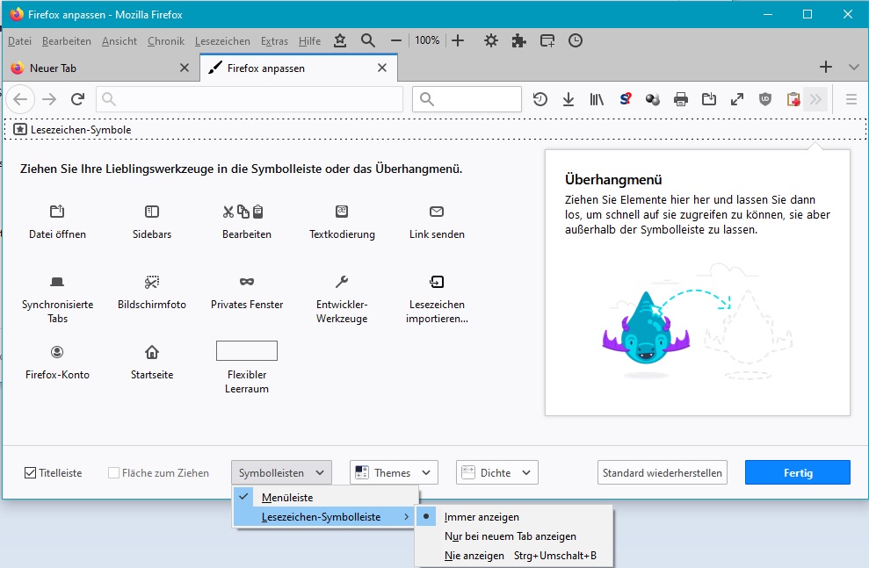869x568 pixels.
Task: Close the Neuer Tab tab
Action: coord(185,68)
